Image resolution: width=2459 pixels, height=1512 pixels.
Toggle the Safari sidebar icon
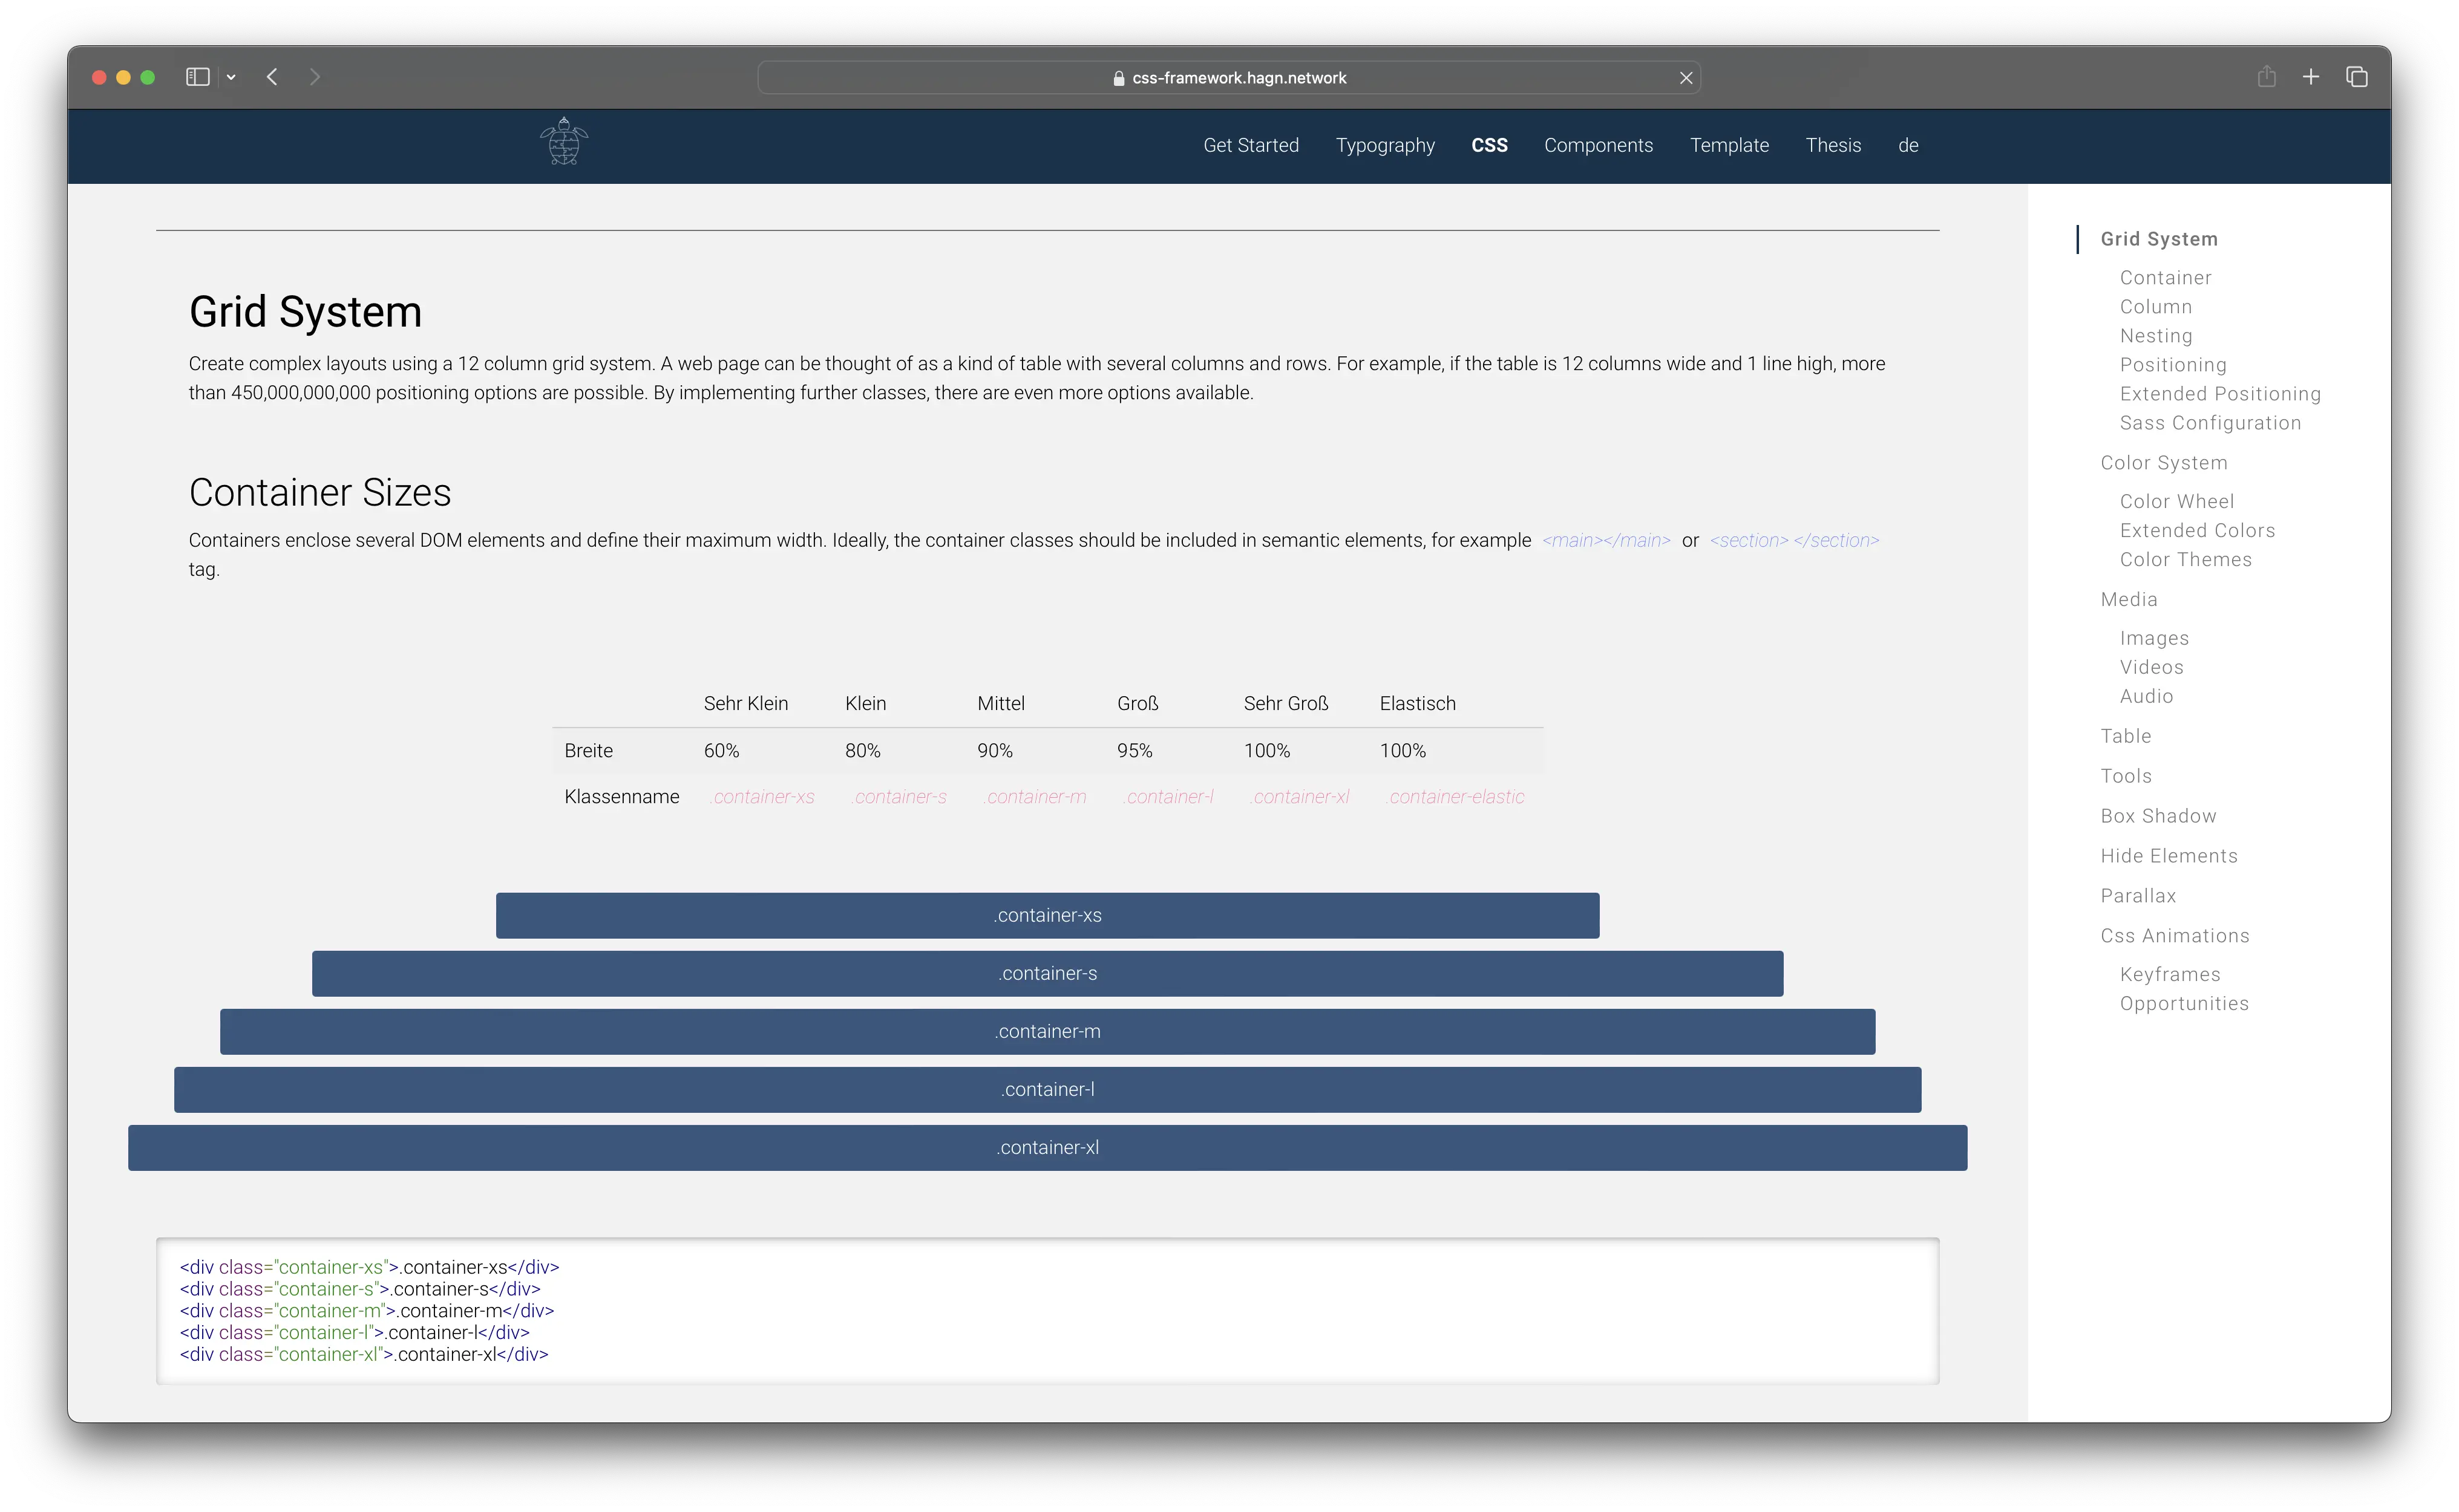[197, 77]
